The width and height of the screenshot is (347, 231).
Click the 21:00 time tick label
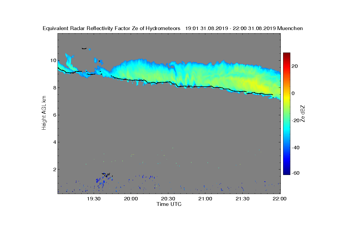click(x=205, y=199)
